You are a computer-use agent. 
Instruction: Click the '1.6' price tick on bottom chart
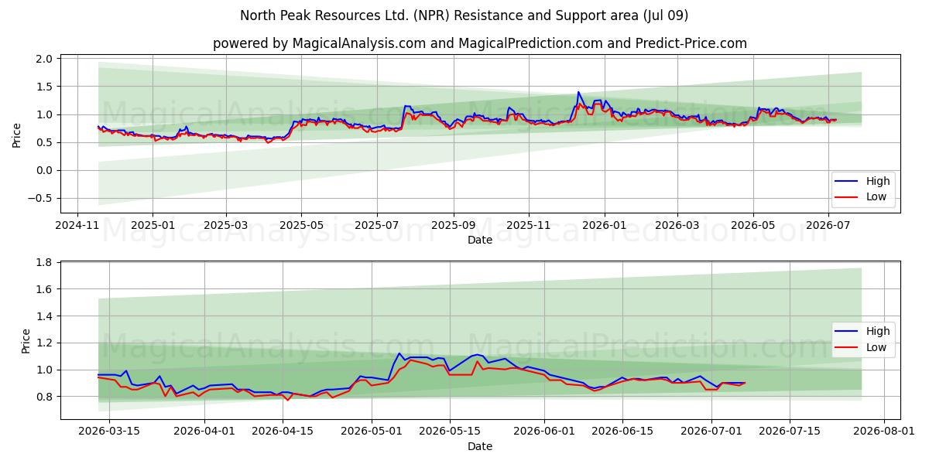[x=45, y=289]
